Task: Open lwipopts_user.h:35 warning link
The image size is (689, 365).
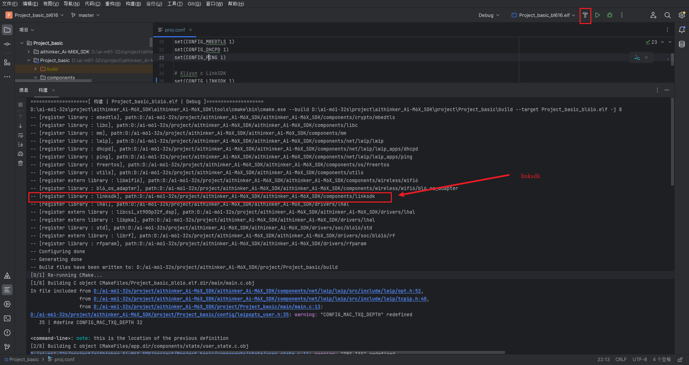Action: (159, 314)
